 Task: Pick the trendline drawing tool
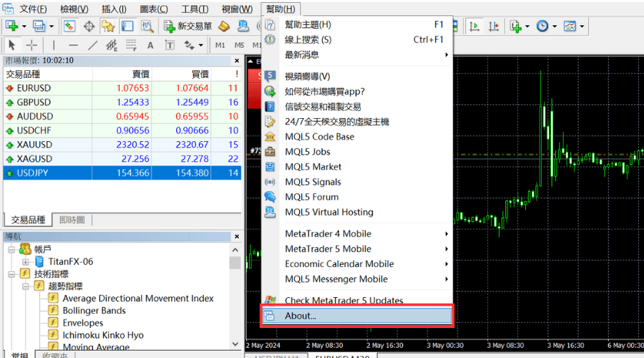pos(92,45)
